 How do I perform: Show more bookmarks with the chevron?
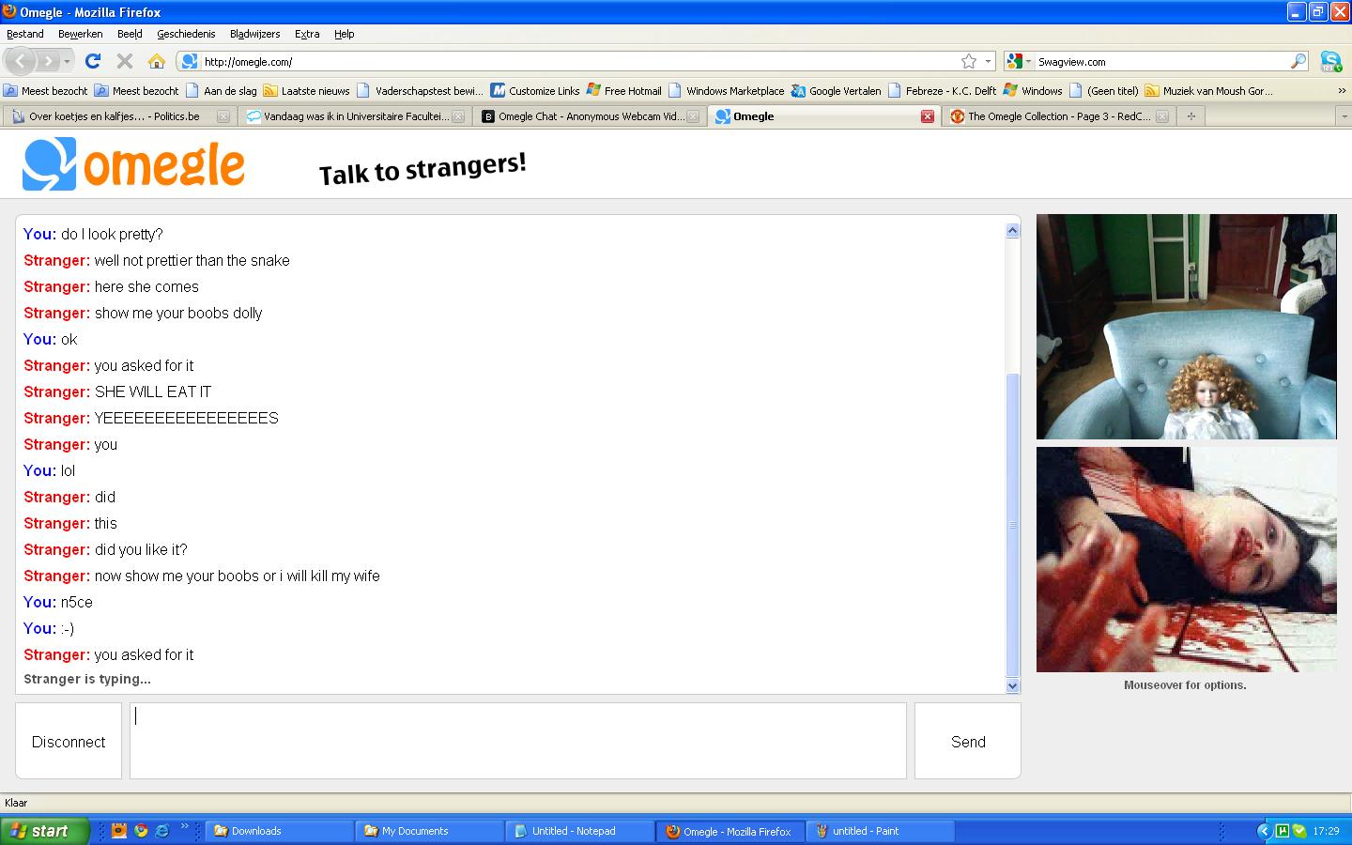(x=1342, y=91)
